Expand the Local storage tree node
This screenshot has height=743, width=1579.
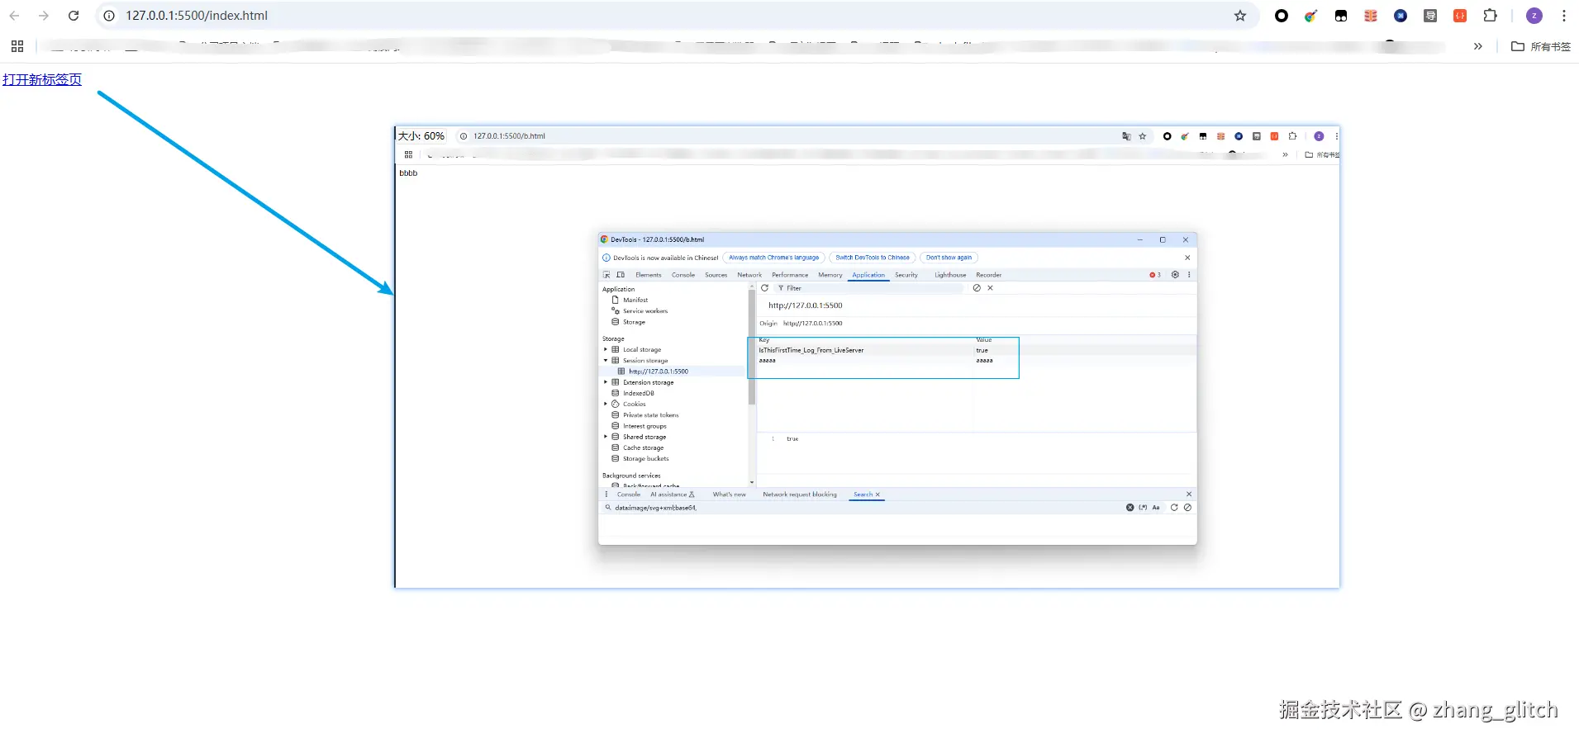coord(606,349)
